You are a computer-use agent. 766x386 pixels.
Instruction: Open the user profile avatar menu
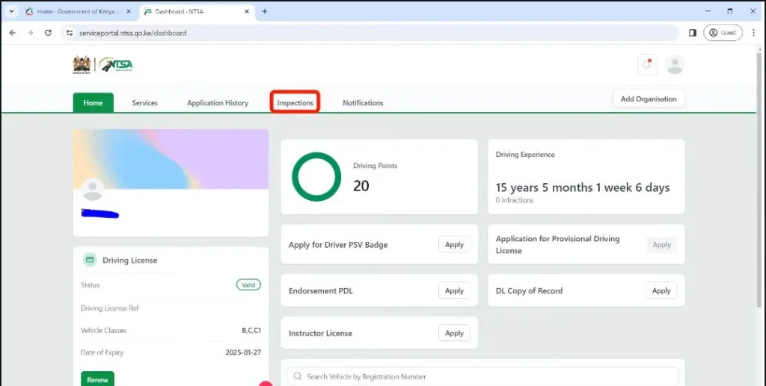point(675,64)
